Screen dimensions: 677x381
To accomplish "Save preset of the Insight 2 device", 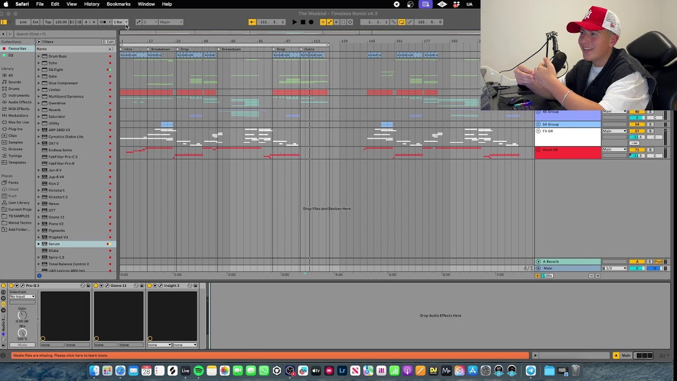I will click(196, 286).
